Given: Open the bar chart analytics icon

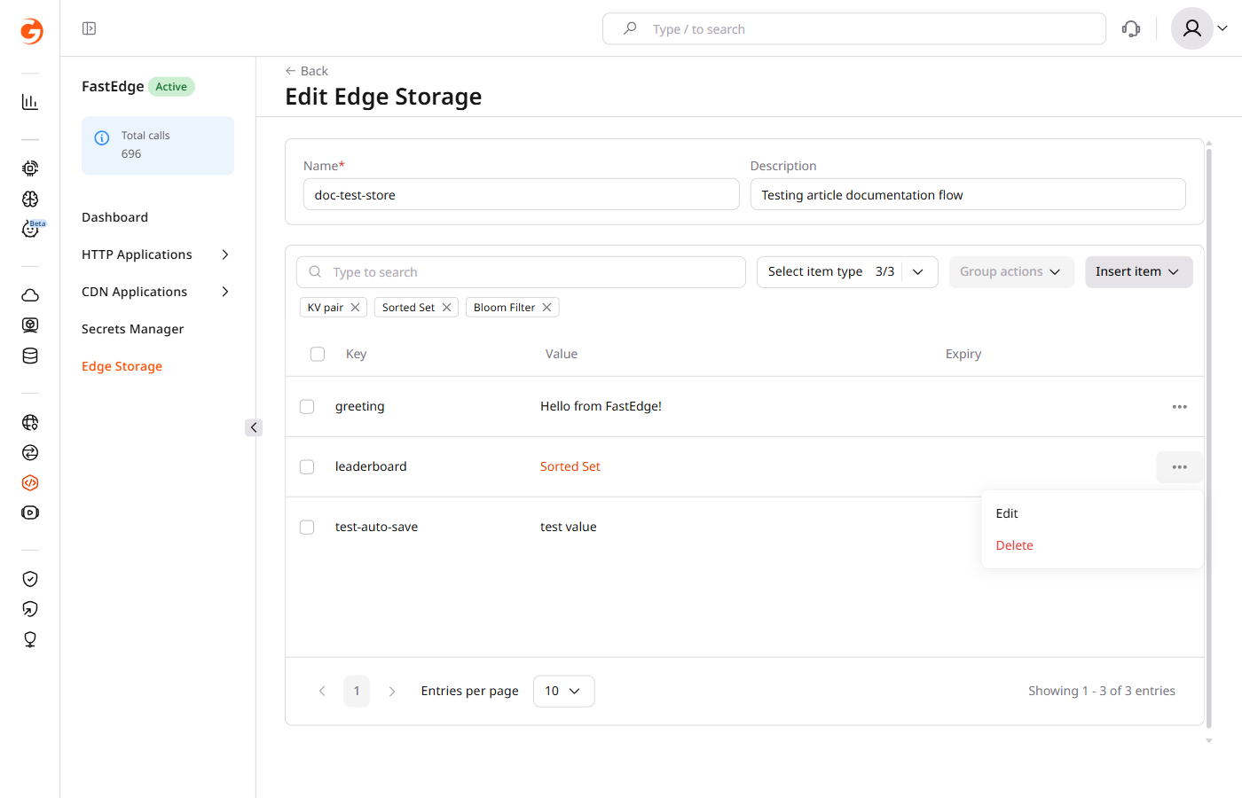Looking at the screenshot, I should click(x=30, y=102).
